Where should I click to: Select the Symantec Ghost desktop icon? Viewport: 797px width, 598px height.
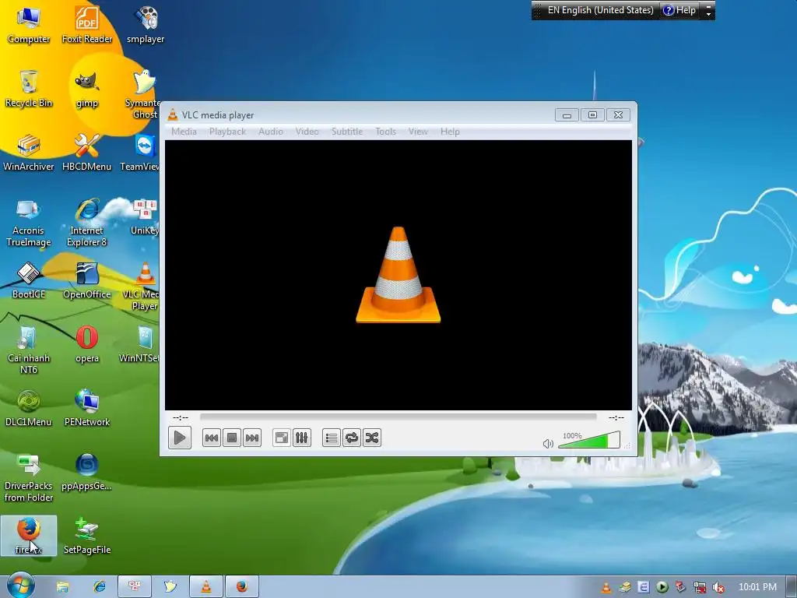[x=142, y=94]
